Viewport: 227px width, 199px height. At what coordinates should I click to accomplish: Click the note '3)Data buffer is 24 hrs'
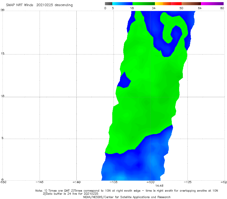click(71, 194)
